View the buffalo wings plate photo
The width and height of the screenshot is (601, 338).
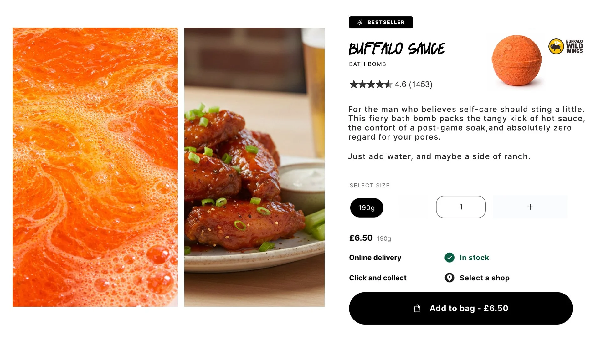(x=254, y=167)
